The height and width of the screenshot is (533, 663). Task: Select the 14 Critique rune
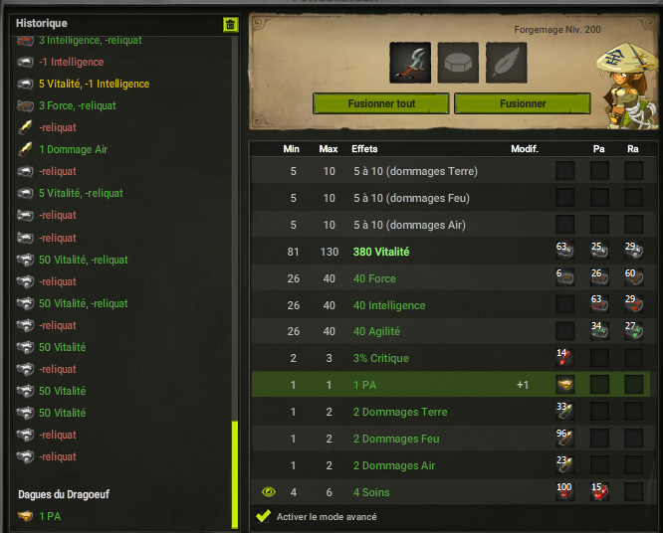pyautogui.click(x=564, y=358)
